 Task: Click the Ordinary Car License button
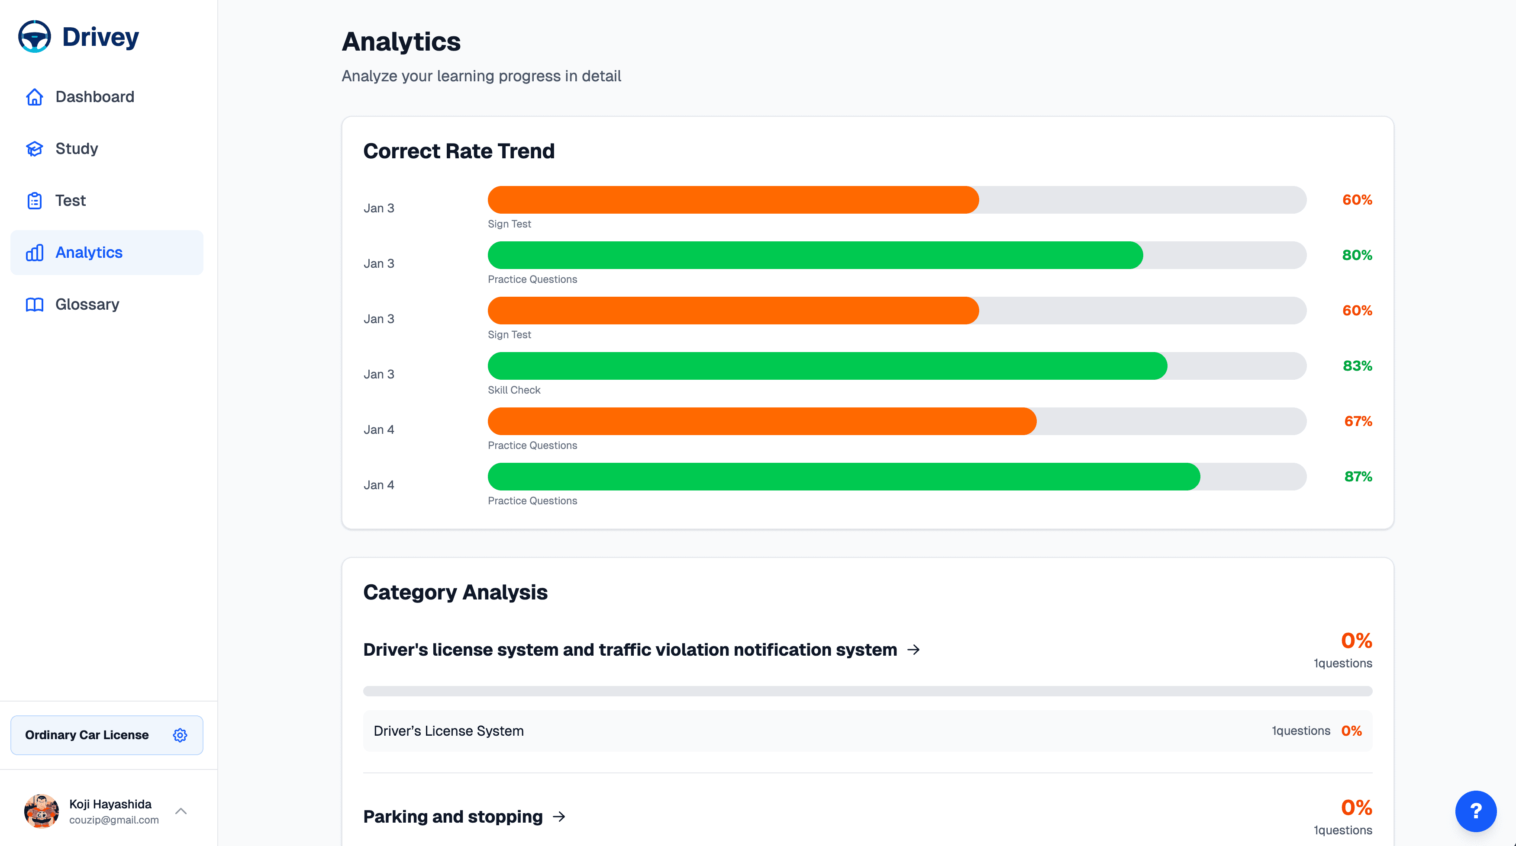pyautogui.click(x=87, y=735)
